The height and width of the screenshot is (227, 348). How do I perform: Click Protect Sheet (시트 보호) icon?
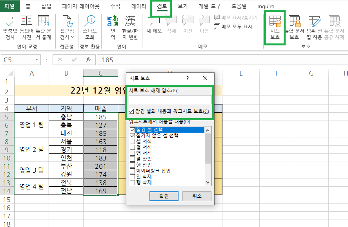click(275, 22)
